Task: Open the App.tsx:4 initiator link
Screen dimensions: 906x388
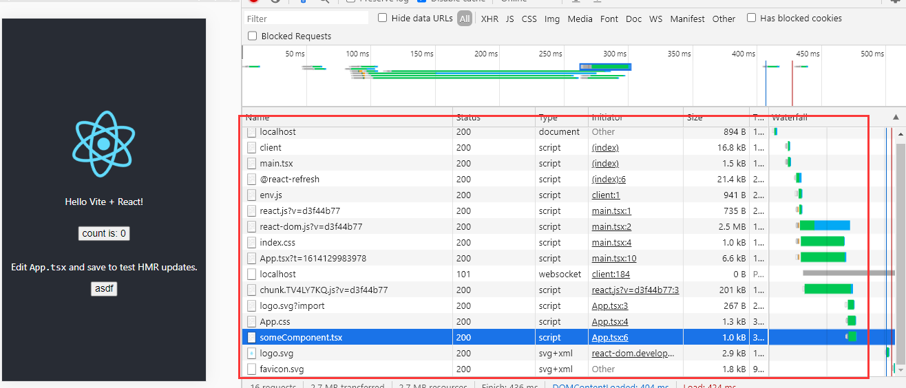Action: point(610,321)
